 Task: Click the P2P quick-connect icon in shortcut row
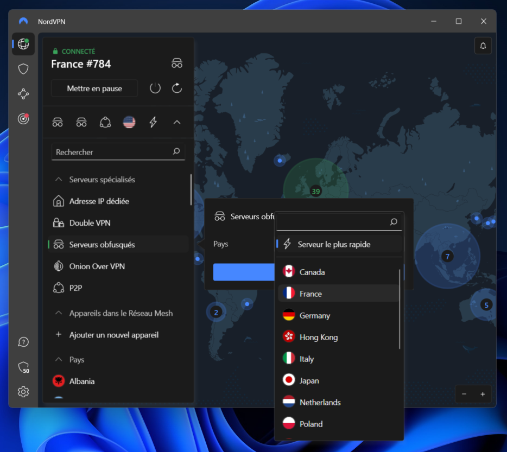[105, 122]
